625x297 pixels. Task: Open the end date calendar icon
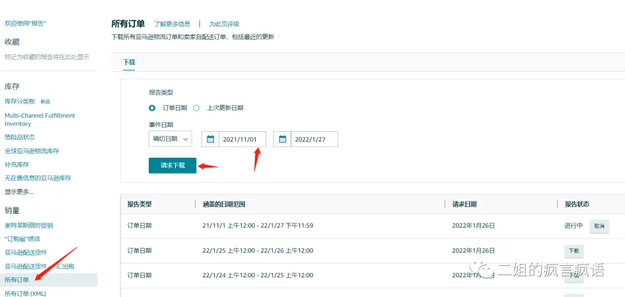pos(282,139)
